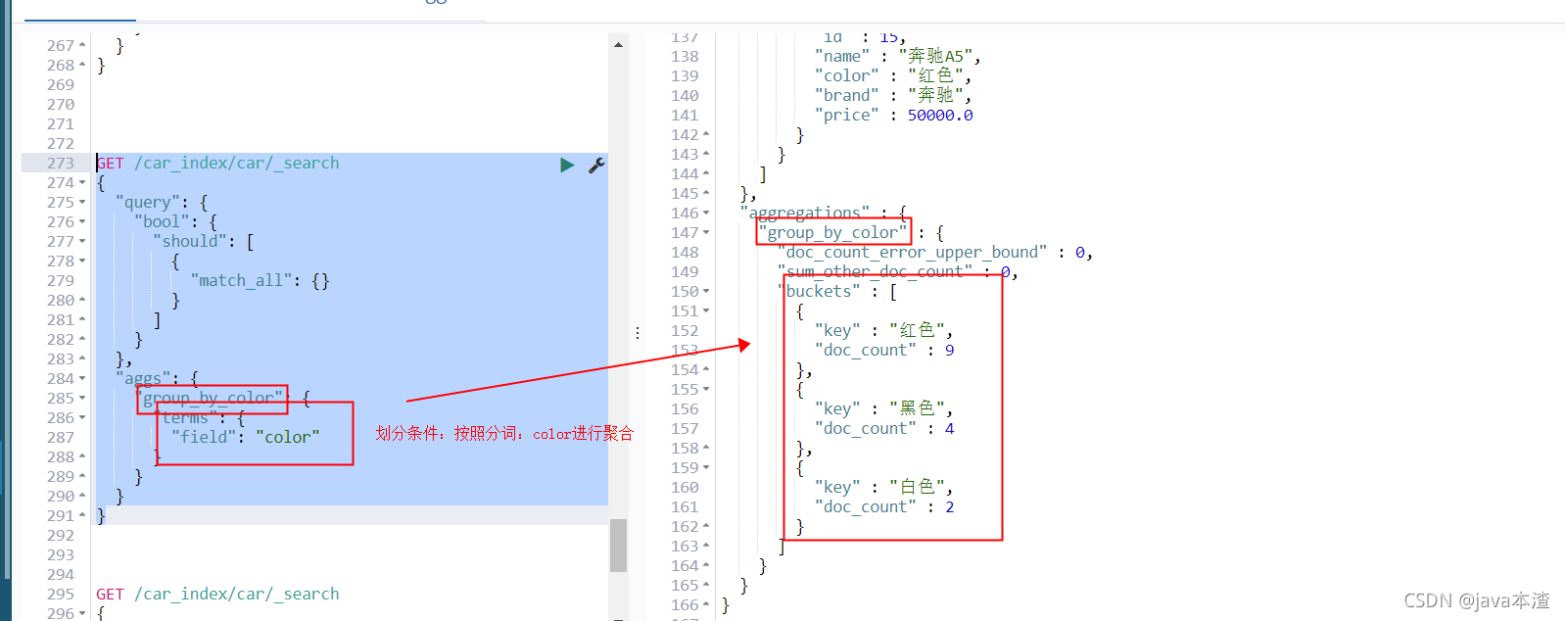Click line number 152 in the response gutter
The image size is (1565, 621).
[x=685, y=331]
